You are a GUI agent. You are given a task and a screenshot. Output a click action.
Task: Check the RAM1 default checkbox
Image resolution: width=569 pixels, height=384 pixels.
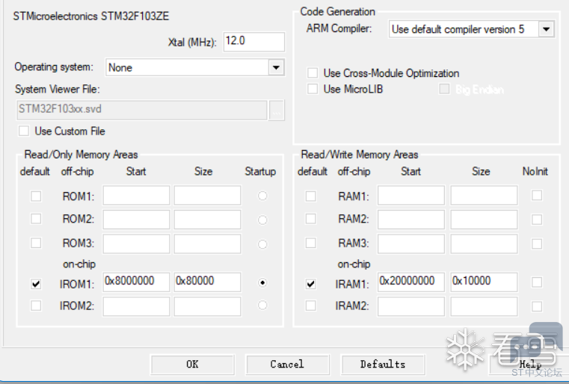(x=310, y=196)
